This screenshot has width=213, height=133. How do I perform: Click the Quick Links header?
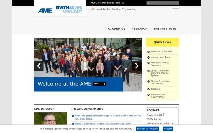coord(162,42)
